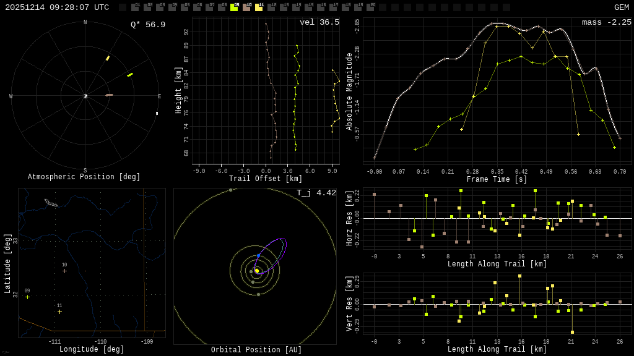The image size is (634, 356).
Task: Toggle the green station 09 indicator box
Action: (x=234, y=7)
